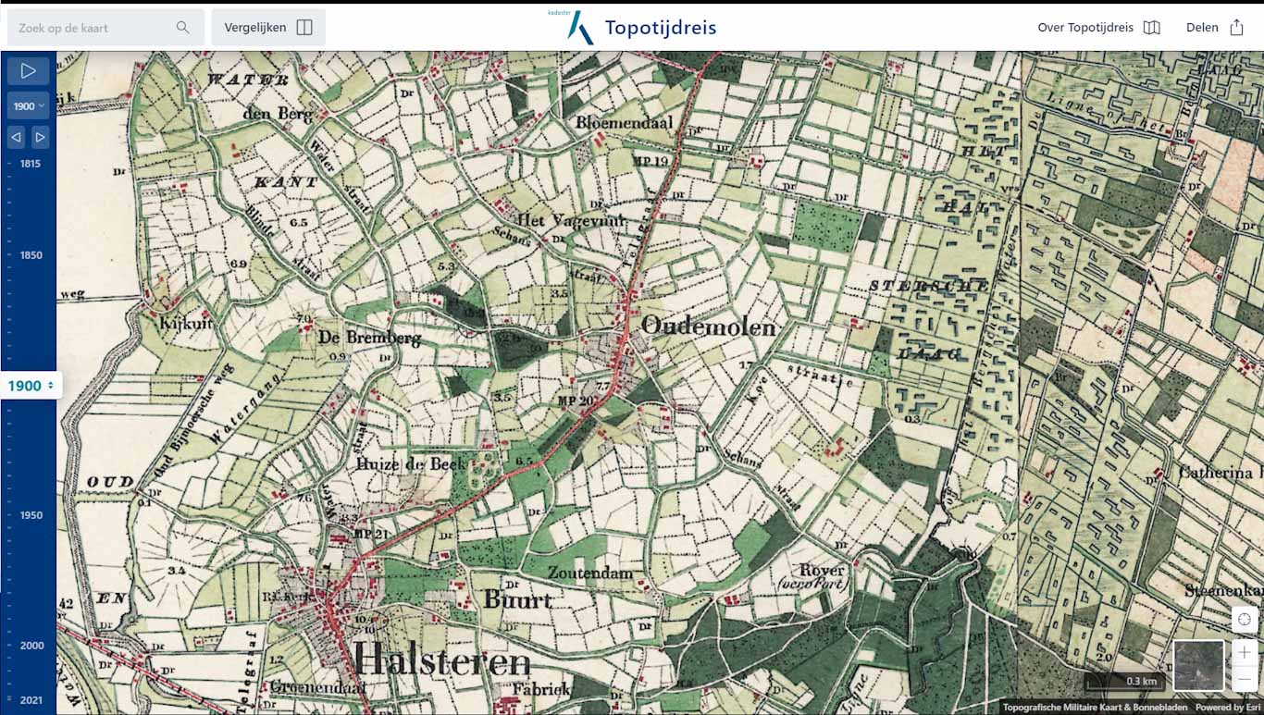This screenshot has width=1264, height=715.
Task: Click the 'De Bremberg' map label
Action: 369,339
